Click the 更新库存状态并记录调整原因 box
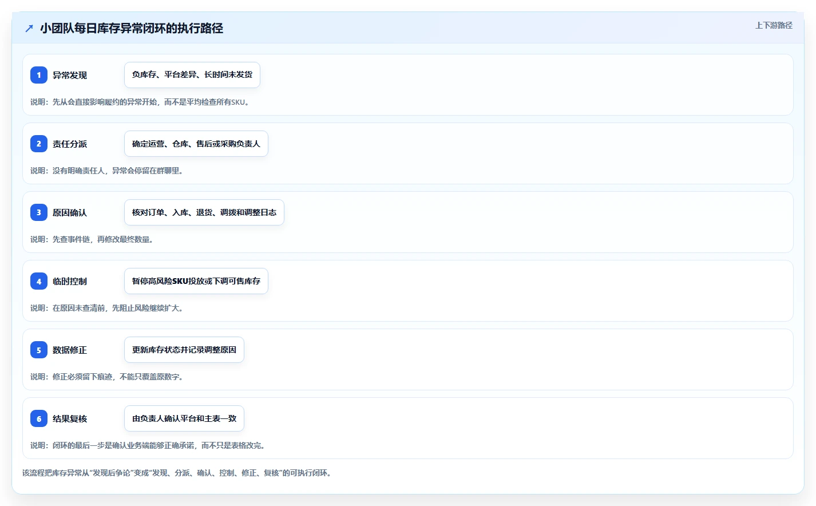The image size is (816, 506). pos(184,350)
